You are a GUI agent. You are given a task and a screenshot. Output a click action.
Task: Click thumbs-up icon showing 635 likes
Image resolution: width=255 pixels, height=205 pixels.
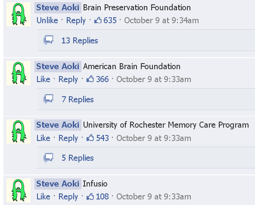(x=98, y=20)
